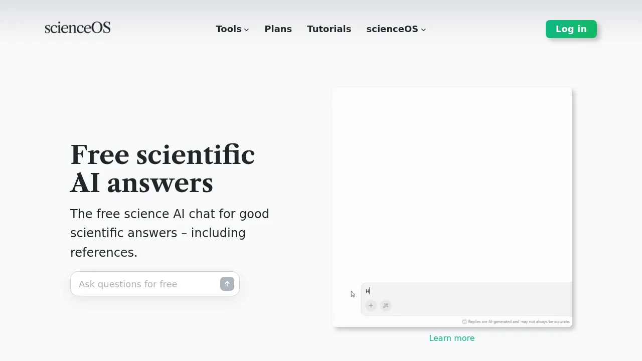Click the subtitle about scientific answers with references

(170, 233)
